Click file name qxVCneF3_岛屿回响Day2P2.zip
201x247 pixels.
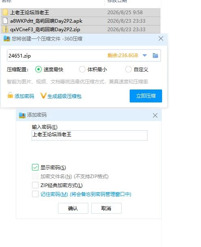[x=45, y=30]
